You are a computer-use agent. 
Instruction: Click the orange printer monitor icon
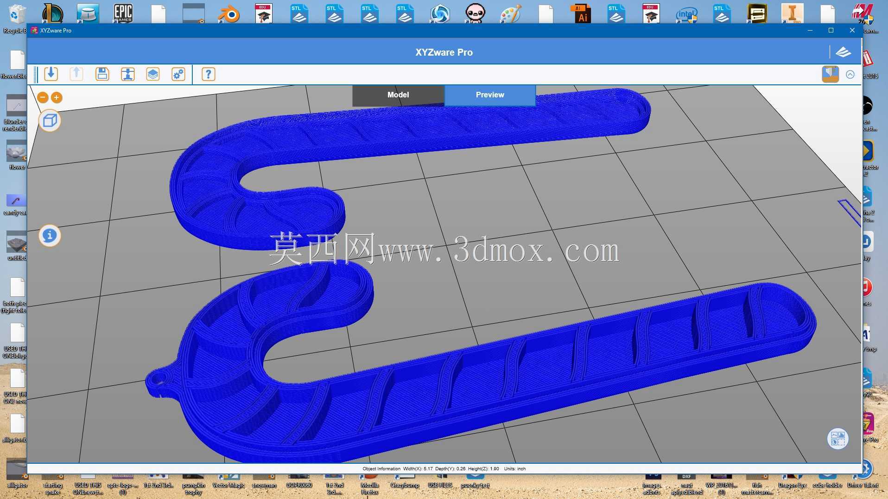point(830,74)
